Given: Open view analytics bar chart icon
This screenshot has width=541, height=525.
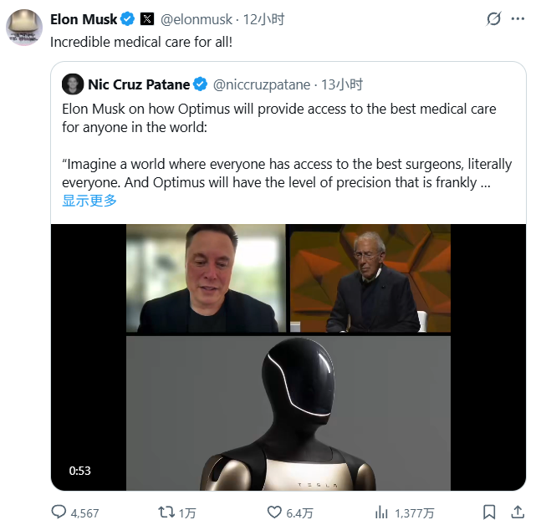Looking at the screenshot, I should 381,512.
